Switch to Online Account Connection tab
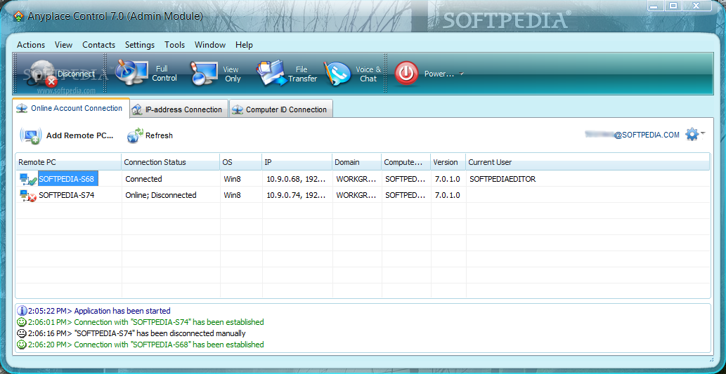This screenshot has width=726, height=374. click(70, 108)
